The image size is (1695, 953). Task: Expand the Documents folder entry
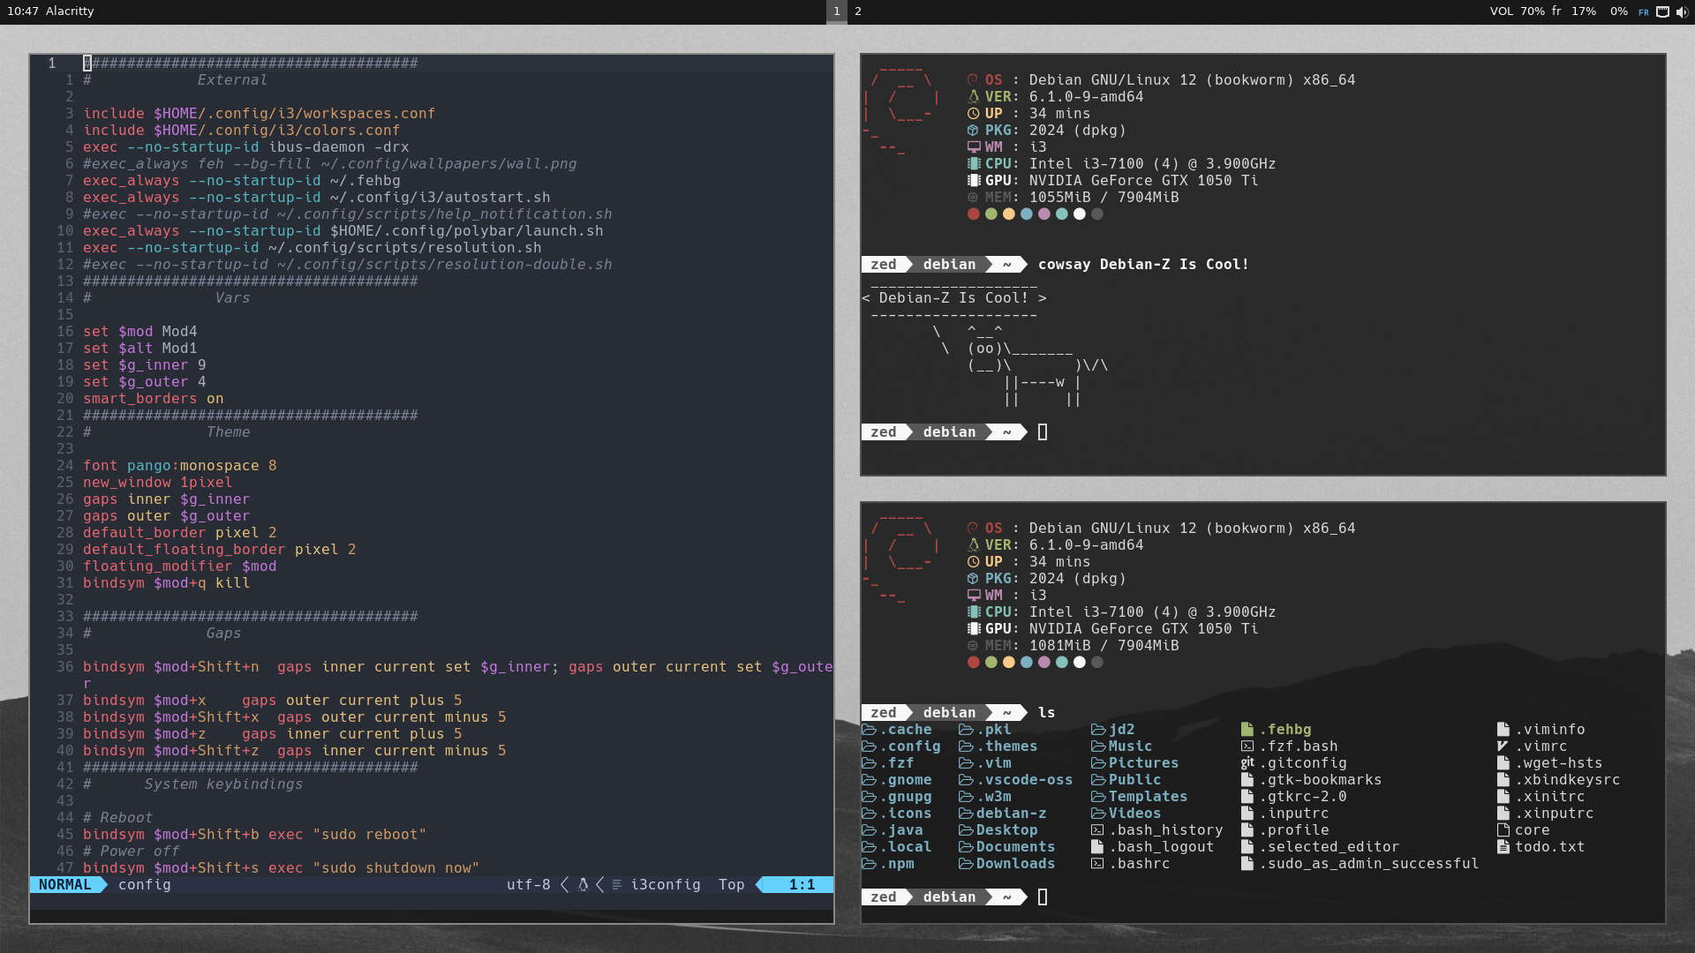point(1015,846)
